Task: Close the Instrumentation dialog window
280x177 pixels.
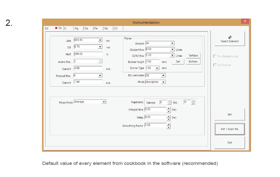Action: pyautogui.click(x=245, y=21)
